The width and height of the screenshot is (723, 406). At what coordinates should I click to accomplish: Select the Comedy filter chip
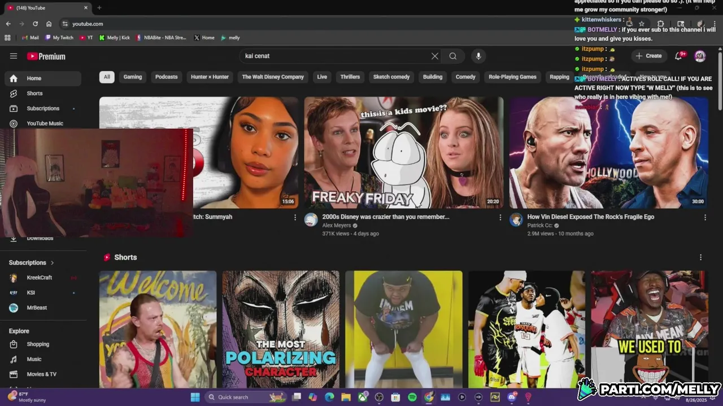pos(465,77)
